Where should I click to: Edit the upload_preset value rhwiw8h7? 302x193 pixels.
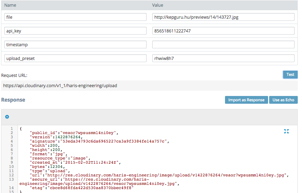click(223, 58)
